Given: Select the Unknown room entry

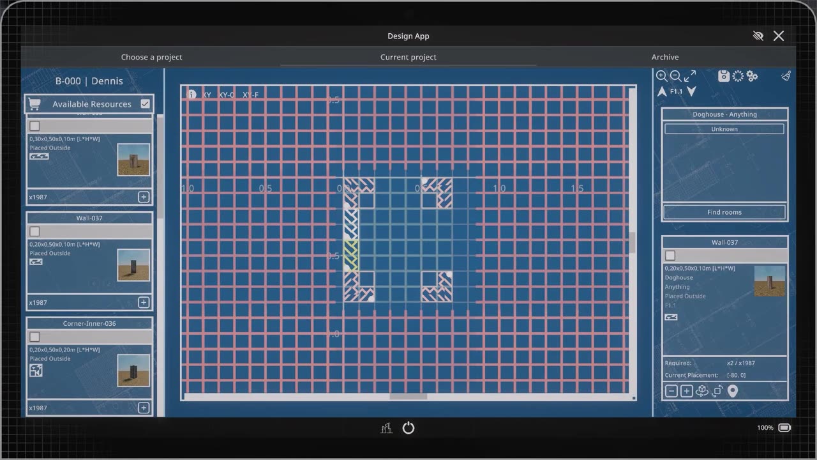Looking at the screenshot, I should [724, 129].
